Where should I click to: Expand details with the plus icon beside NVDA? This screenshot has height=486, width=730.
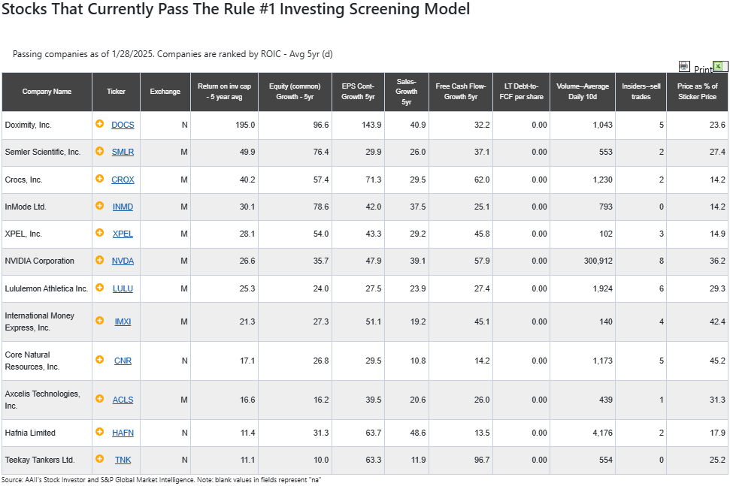[x=100, y=260]
